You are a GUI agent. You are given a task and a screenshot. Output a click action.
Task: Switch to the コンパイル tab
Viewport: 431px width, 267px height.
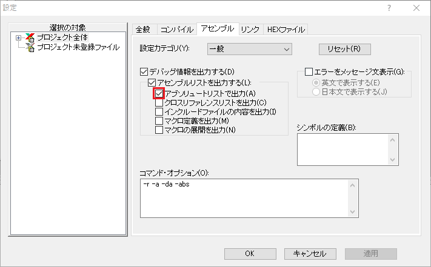176,29
